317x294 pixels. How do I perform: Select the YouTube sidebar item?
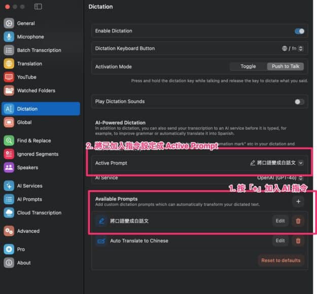[26, 77]
